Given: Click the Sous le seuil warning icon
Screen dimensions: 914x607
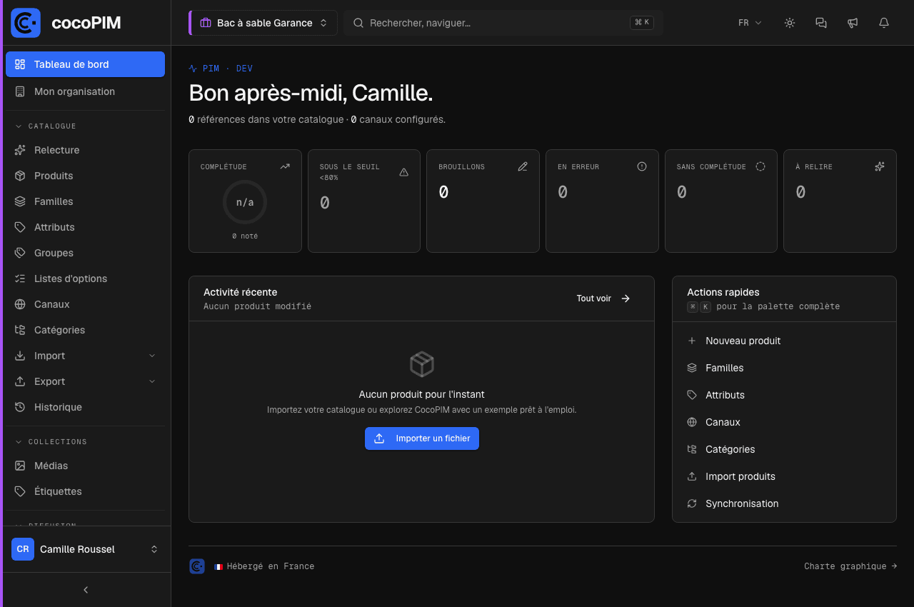Looking at the screenshot, I should click(x=404, y=172).
